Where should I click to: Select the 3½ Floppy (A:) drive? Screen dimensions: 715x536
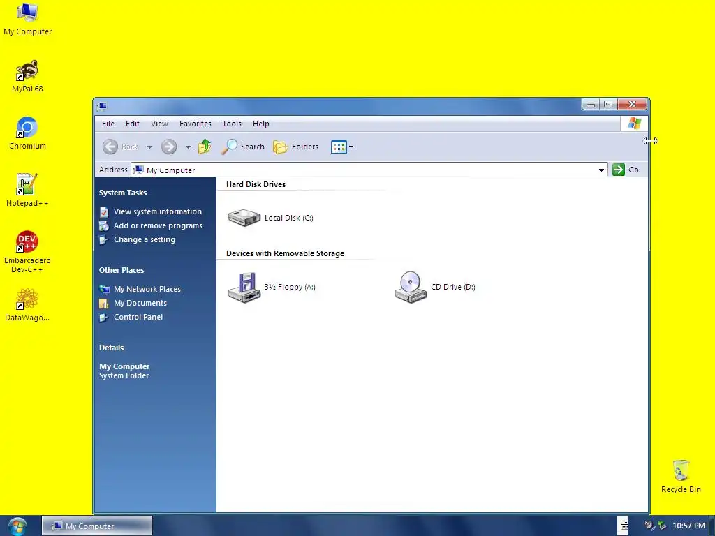tap(272, 287)
